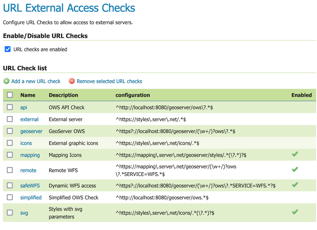Toggle the select-all checkbox in table header
This screenshot has height=230, width=317.
[x=10, y=95]
